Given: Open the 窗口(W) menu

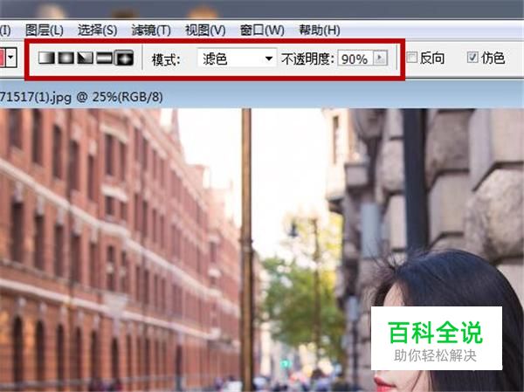Looking at the screenshot, I should [x=262, y=31].
